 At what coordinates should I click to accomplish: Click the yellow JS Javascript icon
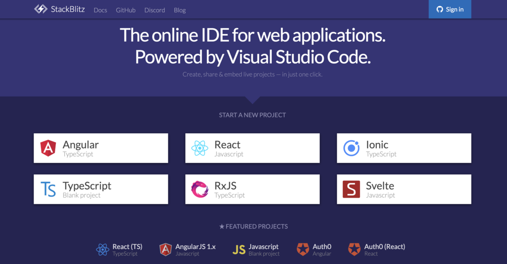(x=239, y=250)
